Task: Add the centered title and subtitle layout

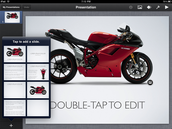Action: click(38, 54)
